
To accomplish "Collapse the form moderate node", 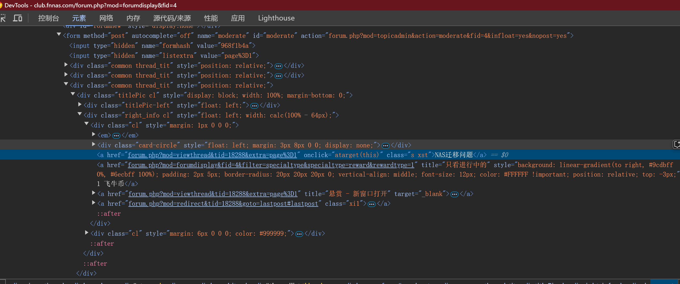I will point(59,34).
